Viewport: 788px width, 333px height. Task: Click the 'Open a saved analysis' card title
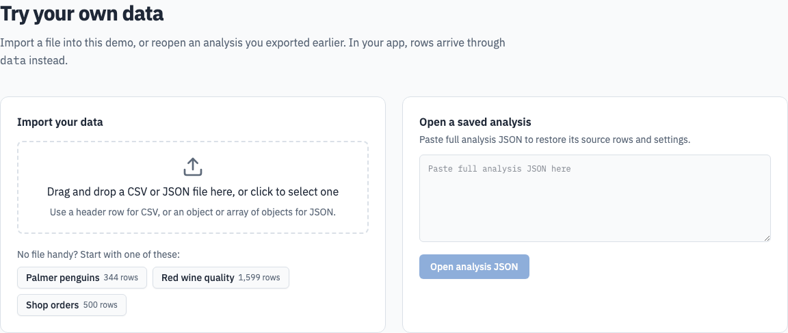475,122
